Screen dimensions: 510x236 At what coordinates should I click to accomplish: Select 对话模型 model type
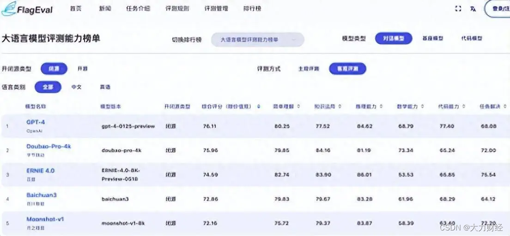(394, 38)
